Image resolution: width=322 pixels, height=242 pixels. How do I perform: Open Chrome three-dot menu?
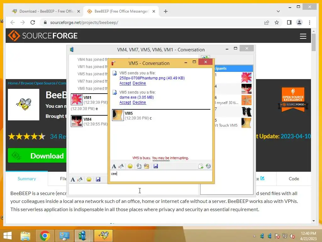click(309, 22)
